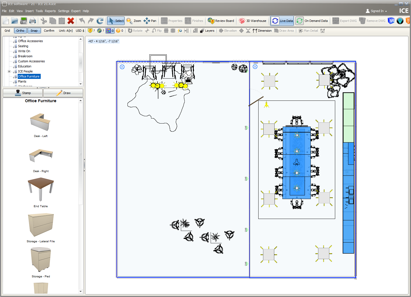The height and width of the screenshot is (297, 411).
Task: Click the Copy icon
Action: point(52,21)
